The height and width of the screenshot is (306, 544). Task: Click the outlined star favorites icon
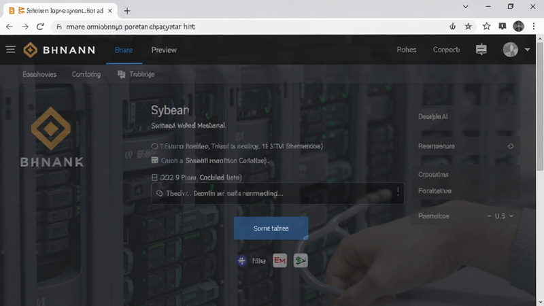click(x=486, y=27)
